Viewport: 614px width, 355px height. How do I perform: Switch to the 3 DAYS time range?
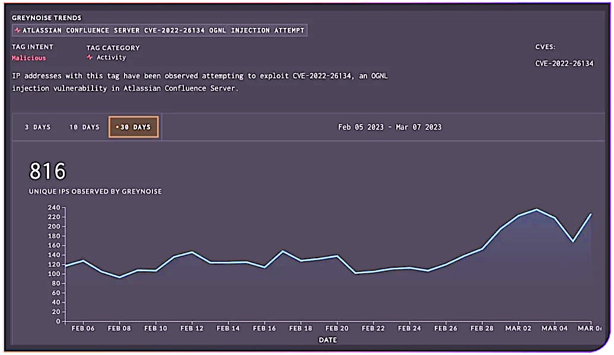tap(37, 127)
